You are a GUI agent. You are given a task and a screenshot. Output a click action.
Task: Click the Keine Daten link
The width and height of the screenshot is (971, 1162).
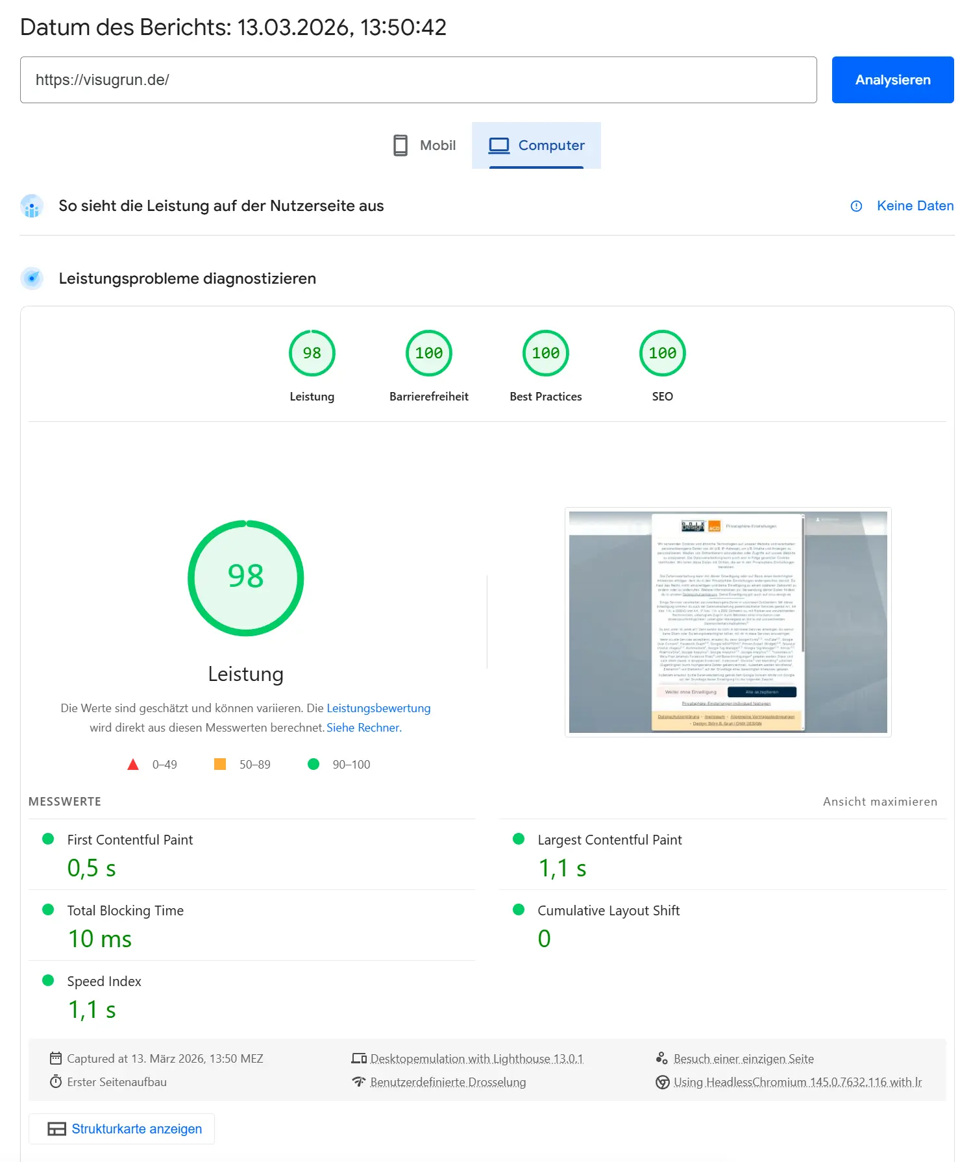pyautogui.click(x=915, y=206)
